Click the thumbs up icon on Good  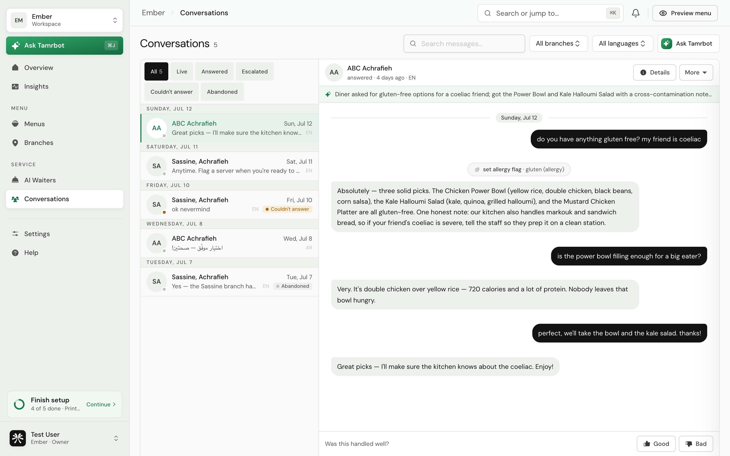tap(646, 444)
